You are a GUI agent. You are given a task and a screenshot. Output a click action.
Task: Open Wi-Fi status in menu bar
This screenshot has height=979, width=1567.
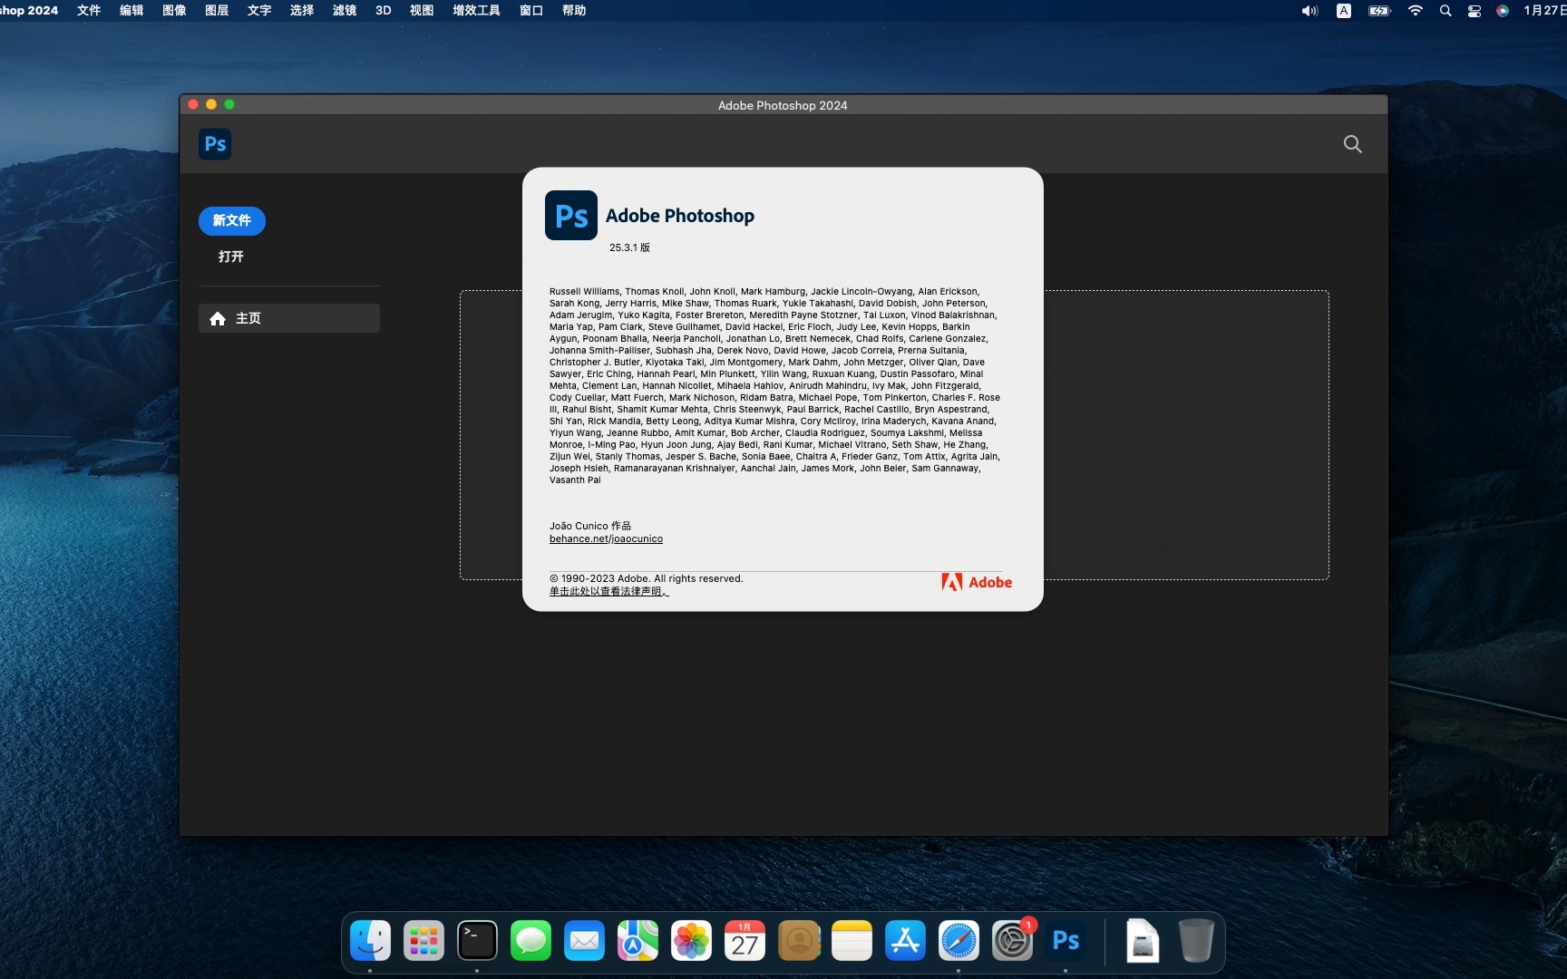(x=1416, y=11)
